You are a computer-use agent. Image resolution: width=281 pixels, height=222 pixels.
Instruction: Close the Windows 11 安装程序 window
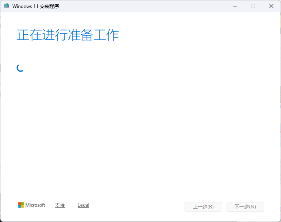tap(271, 6)
